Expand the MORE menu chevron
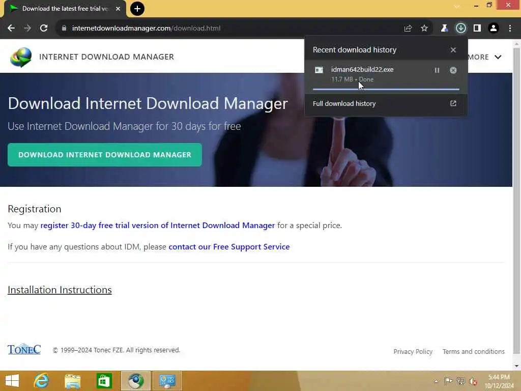 click(x=498, y=57)
